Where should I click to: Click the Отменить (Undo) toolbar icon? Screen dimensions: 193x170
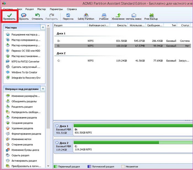tap(37, 17)
